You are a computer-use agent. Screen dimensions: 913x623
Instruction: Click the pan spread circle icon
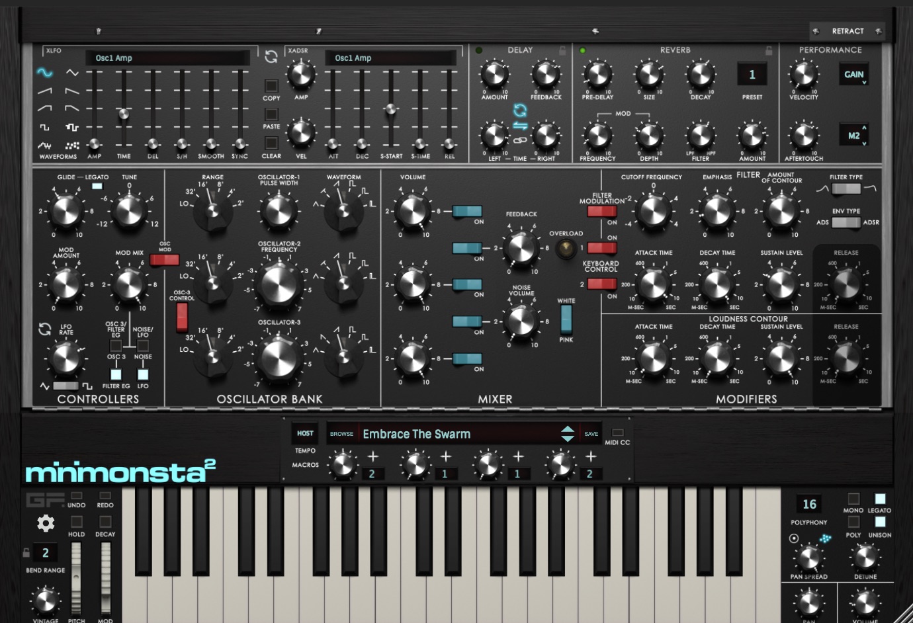pyautogui.click(x=794, y=538)
